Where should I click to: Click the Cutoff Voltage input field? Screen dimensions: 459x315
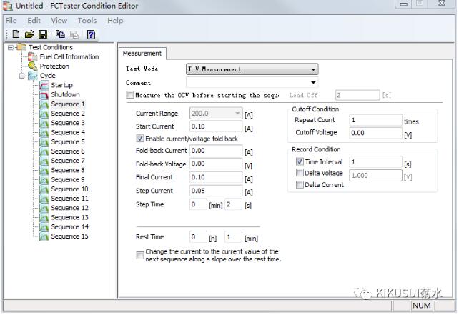pyautogui.click(x=375, y=133)
